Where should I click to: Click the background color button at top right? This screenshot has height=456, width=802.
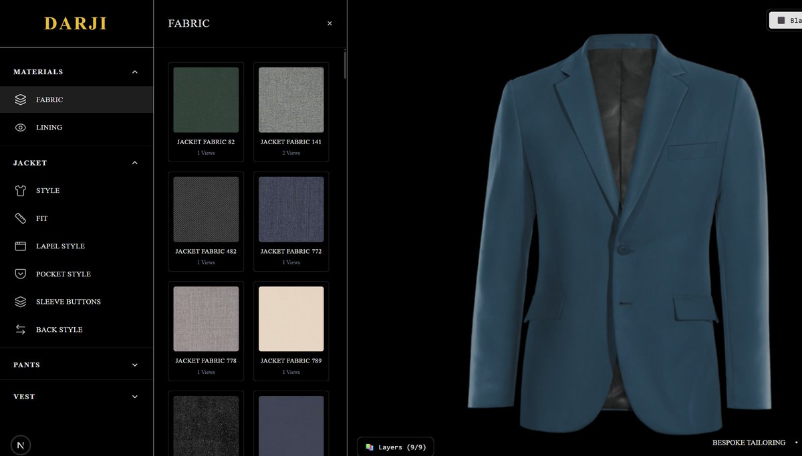[x=785, y=21]
